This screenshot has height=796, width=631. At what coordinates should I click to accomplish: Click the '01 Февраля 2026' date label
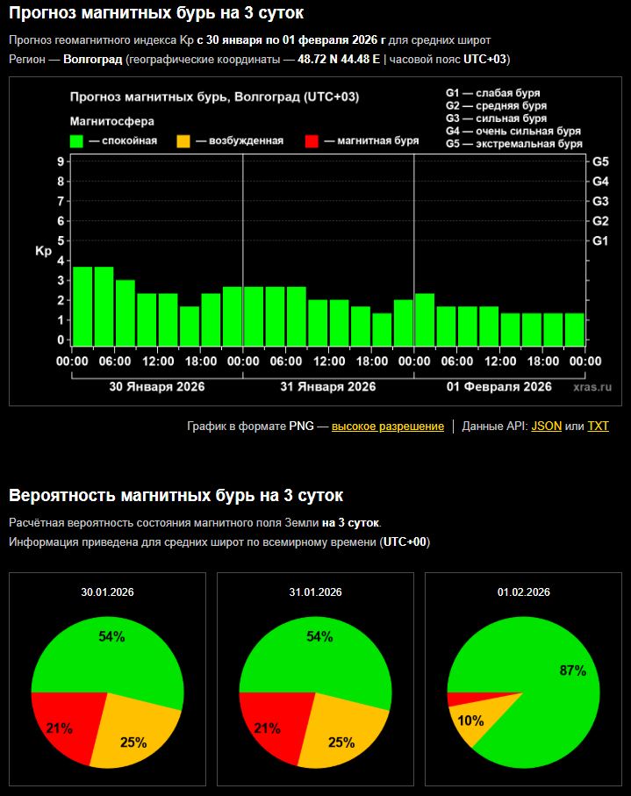pos(498,387)
